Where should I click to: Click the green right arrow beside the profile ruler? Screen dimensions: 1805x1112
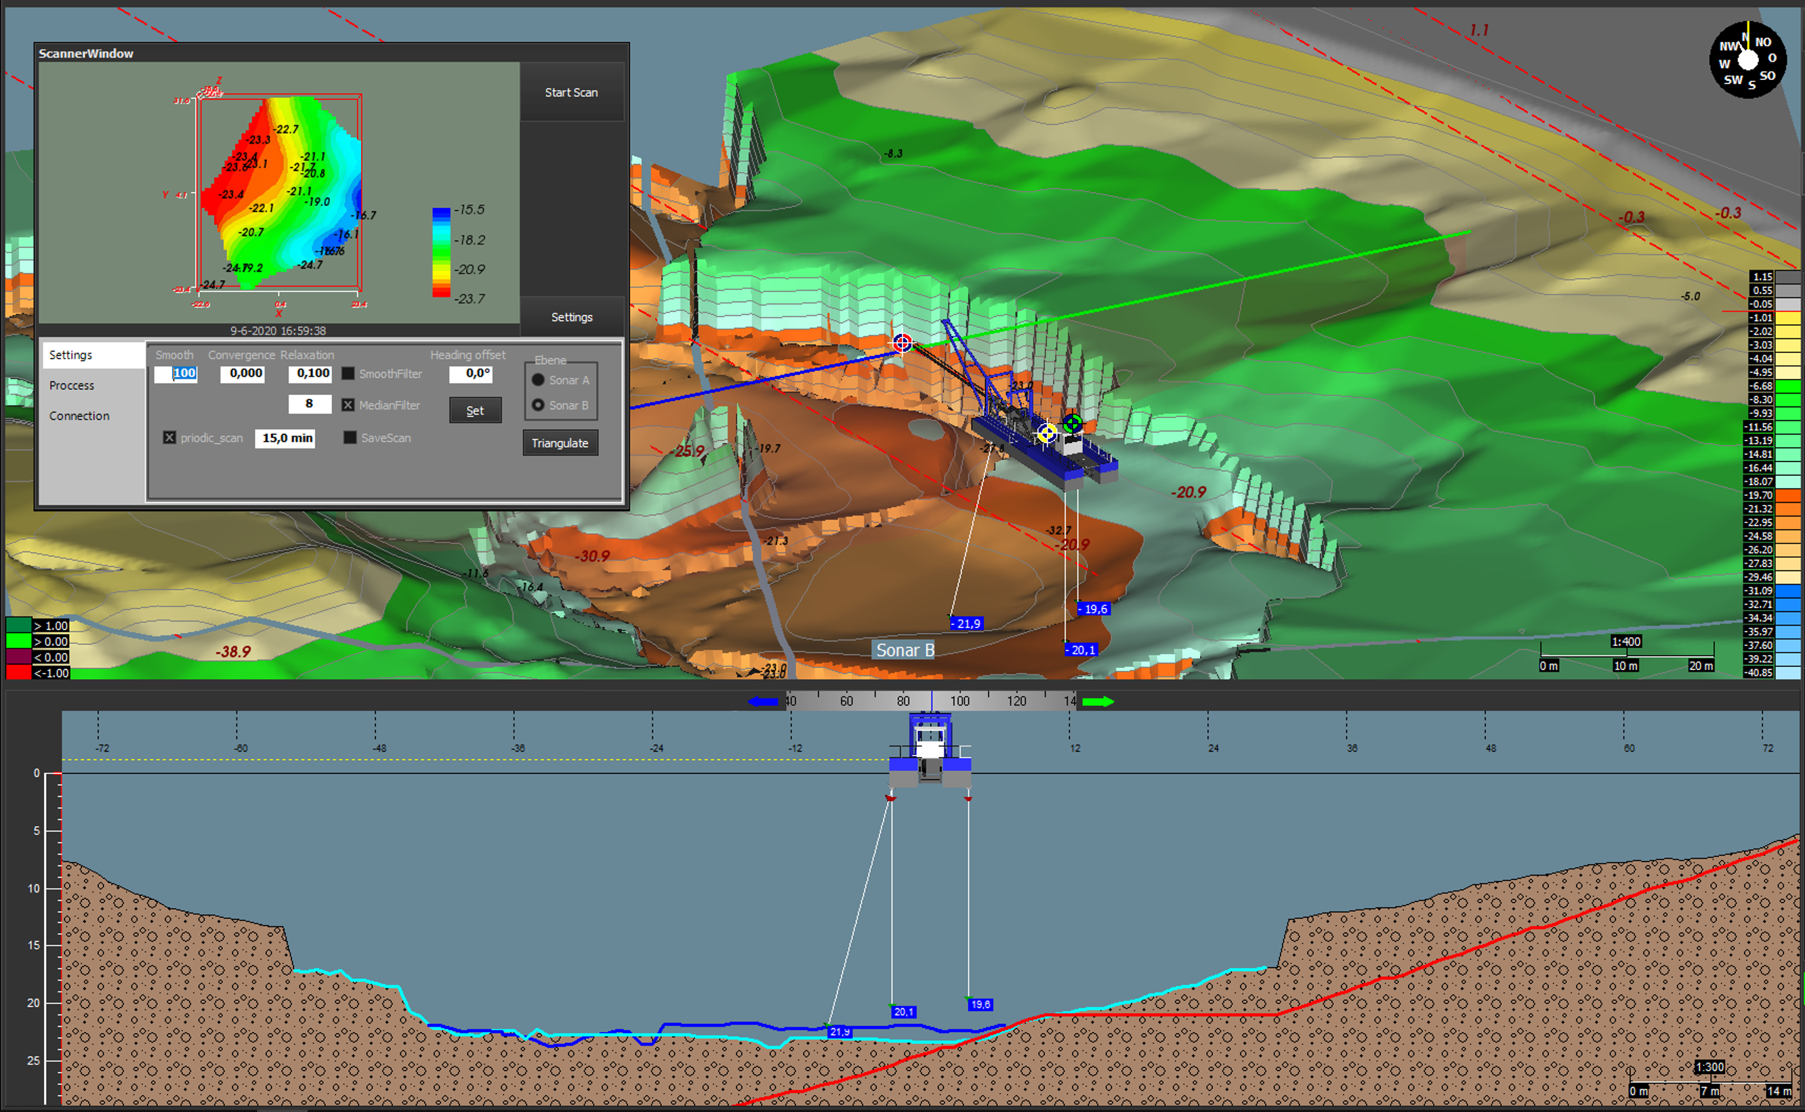(1098, 701)
